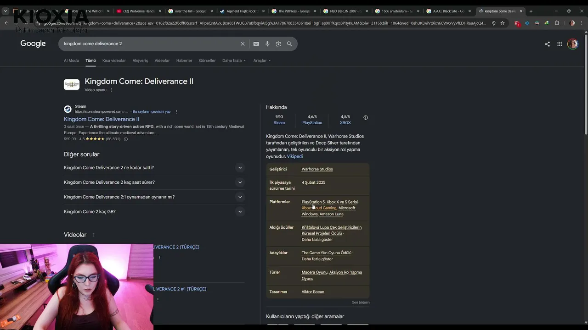
Task: Click 'Geri bildirim' feedback link
Action: point(361,302)
